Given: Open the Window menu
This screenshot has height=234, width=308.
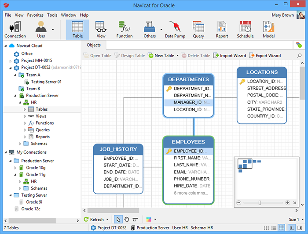Looking at the screenshot, I should (x=68, y=15).
